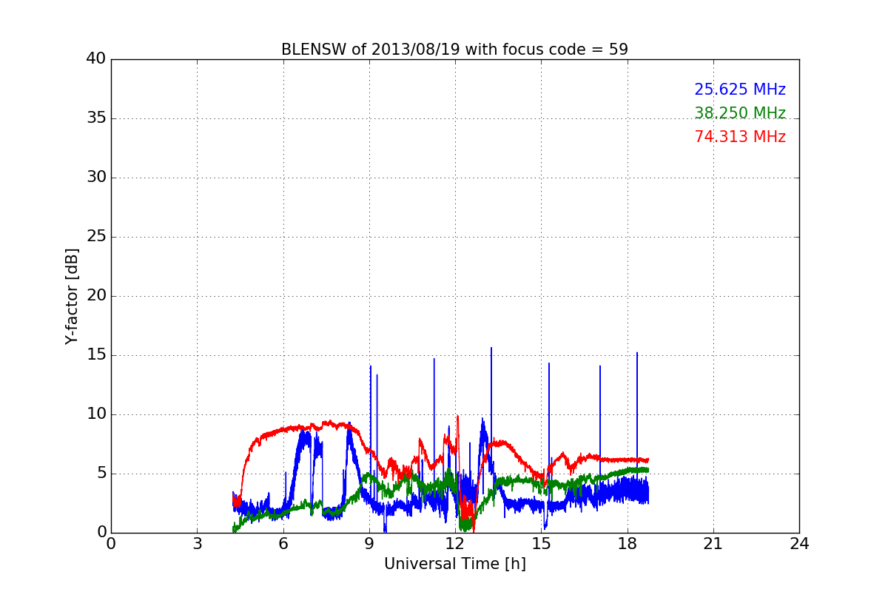Click the plot title BLENSW of 2013/08/19
Image resolution: width=888 pixels, height=592 pixels.
point(454,50)
